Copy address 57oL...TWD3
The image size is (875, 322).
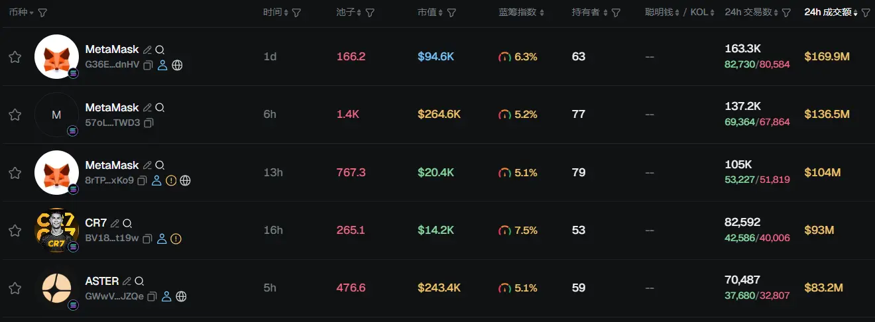pyautogui.click(x=148, y=123)
